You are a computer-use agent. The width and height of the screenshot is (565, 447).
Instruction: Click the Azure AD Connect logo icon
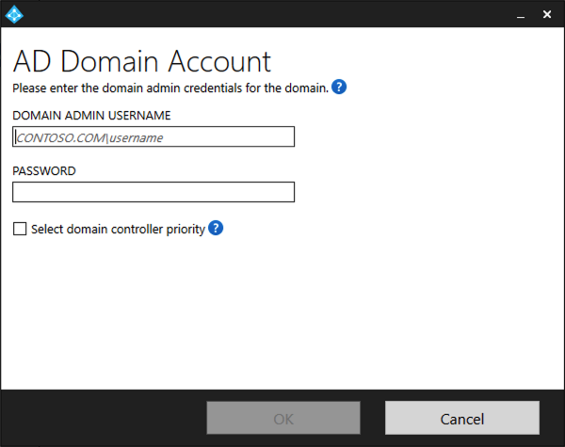pyautogui.click(x=14, y=14)
